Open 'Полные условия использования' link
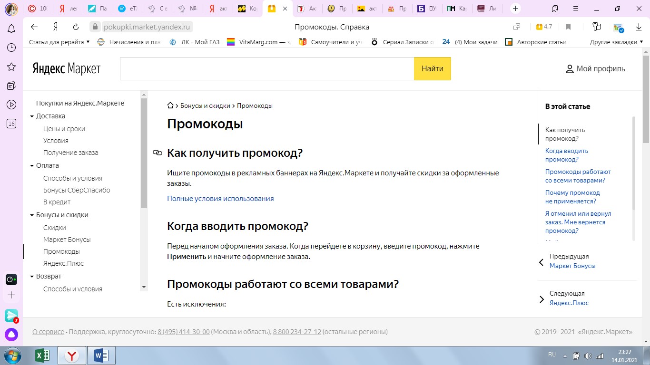 coord(220,199)
